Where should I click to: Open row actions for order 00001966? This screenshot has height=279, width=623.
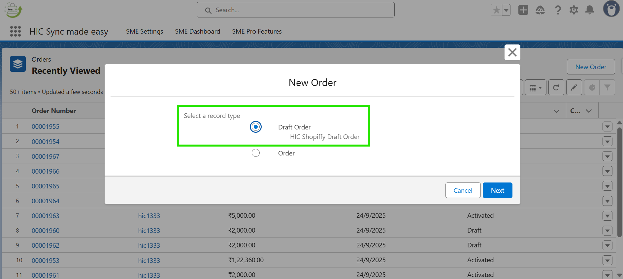[607, 171]
